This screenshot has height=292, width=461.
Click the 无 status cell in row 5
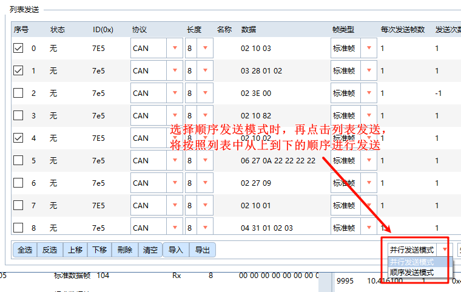(x=53, y=161)
